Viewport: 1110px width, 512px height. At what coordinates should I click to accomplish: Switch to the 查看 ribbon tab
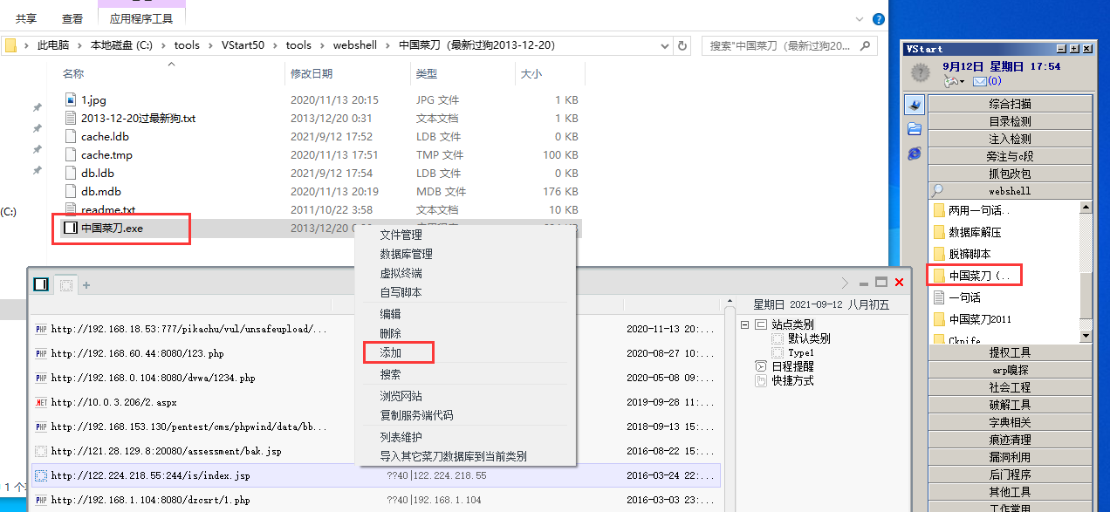pos(72,18)
